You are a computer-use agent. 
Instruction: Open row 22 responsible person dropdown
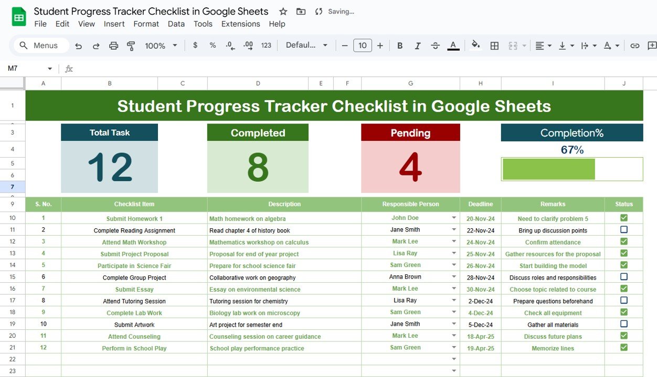pos(454,359)
